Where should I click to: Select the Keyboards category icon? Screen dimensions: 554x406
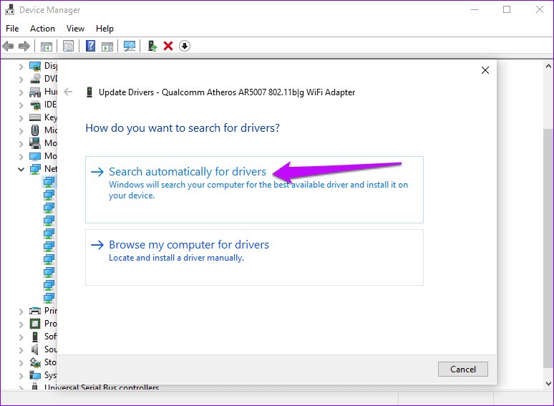[x=35, y=117]
